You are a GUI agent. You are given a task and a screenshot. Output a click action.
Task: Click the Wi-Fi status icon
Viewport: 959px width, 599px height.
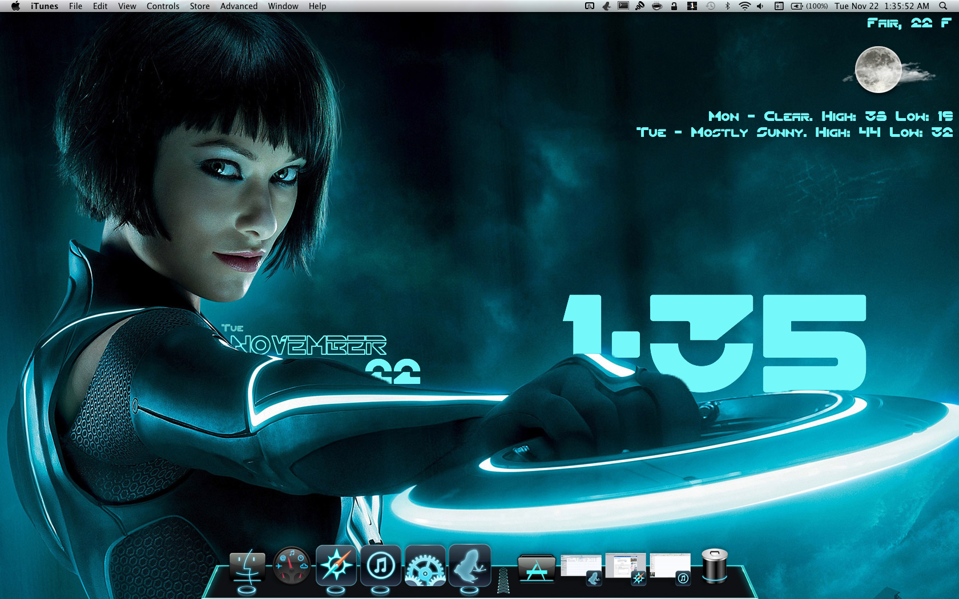click(744, 6)
